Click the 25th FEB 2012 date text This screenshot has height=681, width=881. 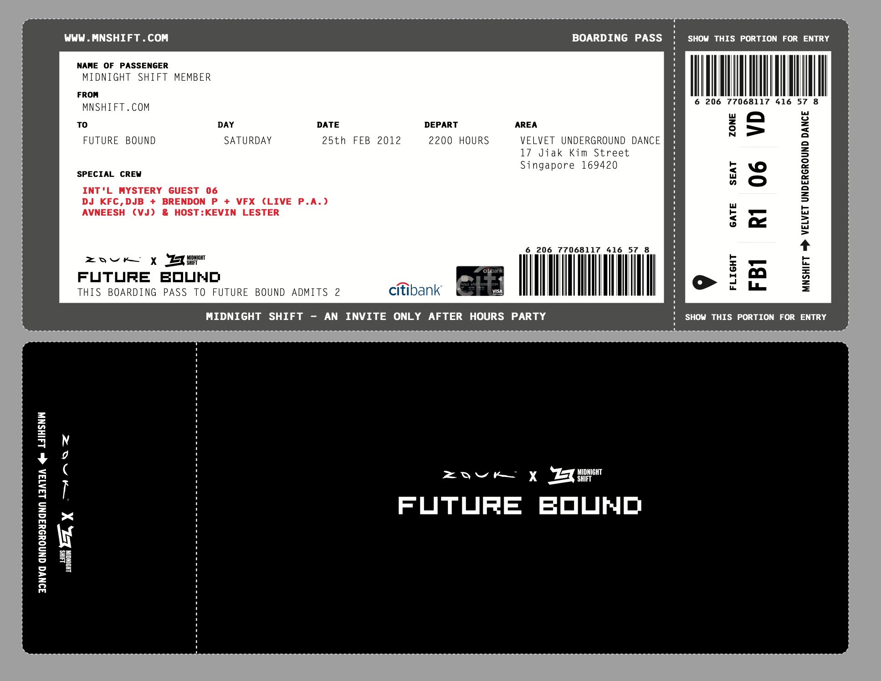click(x=361, y=140)
